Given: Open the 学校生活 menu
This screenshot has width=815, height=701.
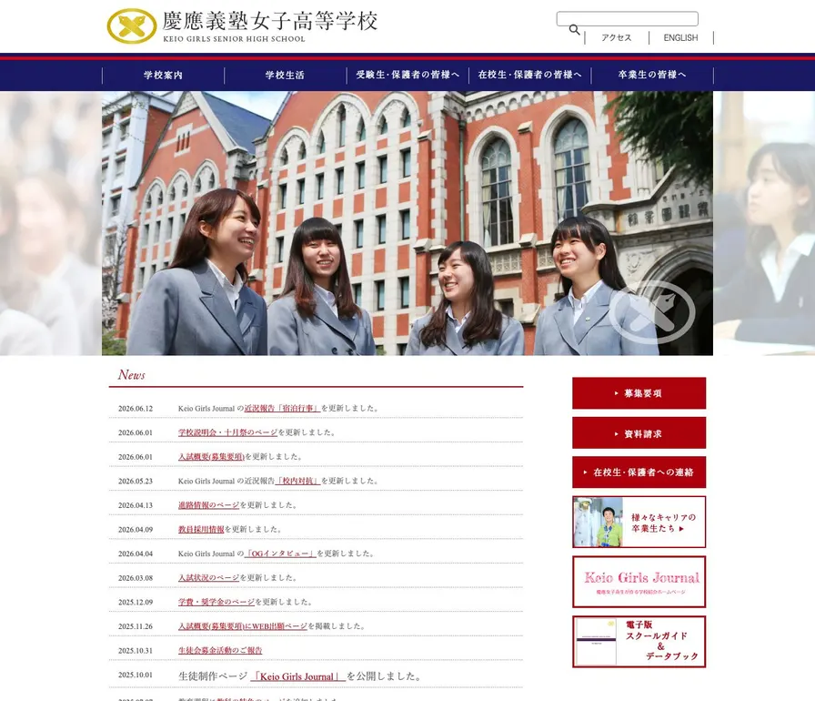Looking at the screenshot, I should [285, 76].
